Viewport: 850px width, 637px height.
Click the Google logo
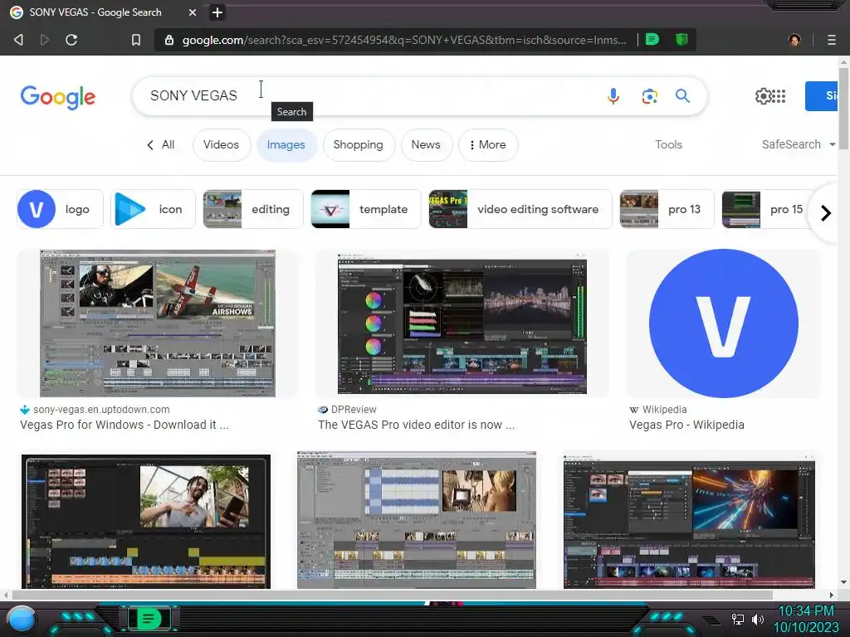click(x=57, y=97)
